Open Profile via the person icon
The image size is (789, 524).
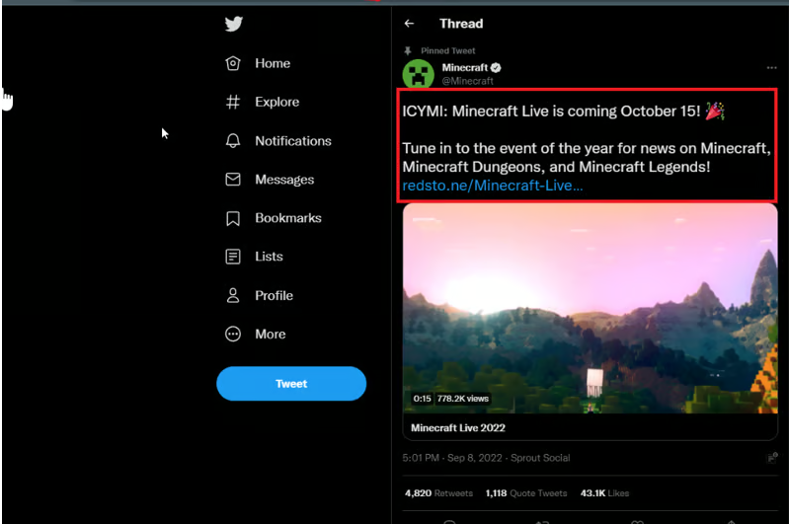[232, 295]
